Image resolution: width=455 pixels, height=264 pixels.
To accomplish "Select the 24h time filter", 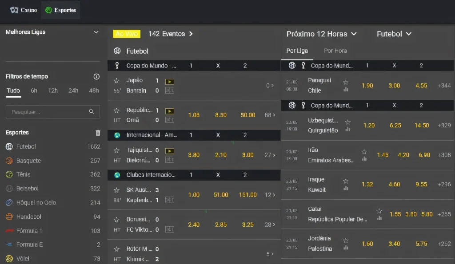I will pyautogui.click(x=73, y=91).
